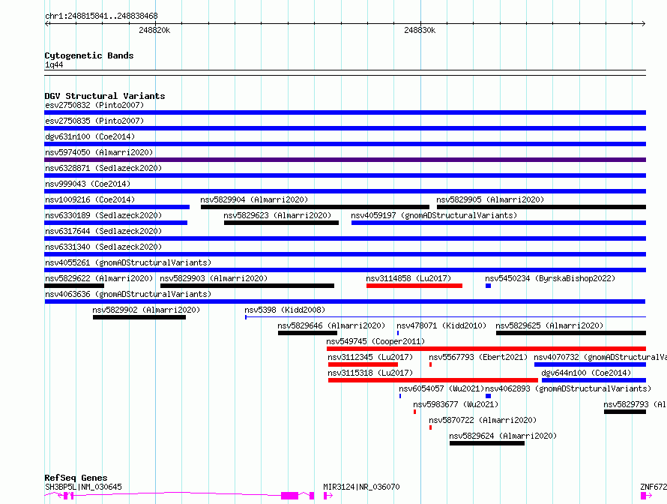Click the red nsv3112345 (Lu2017) bar
667x504 pixels.
[363, 364]
